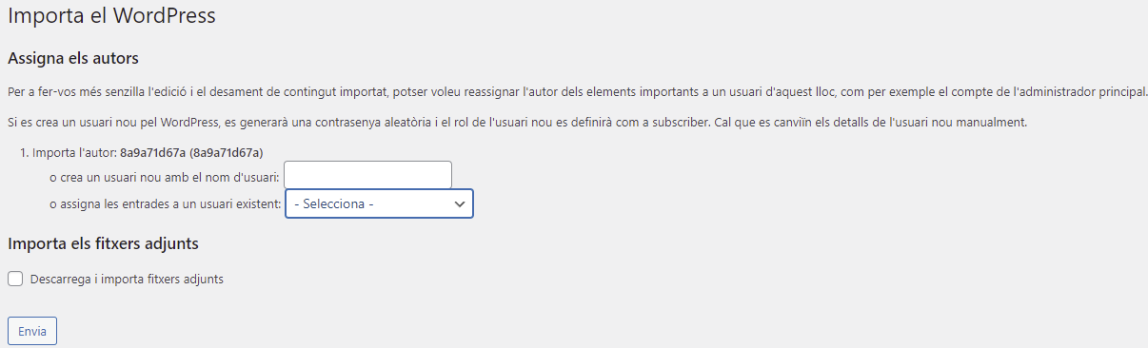Click the 'Assigna els autors' section heading
Screen dimensions: 1148x348
click(73, 59)
